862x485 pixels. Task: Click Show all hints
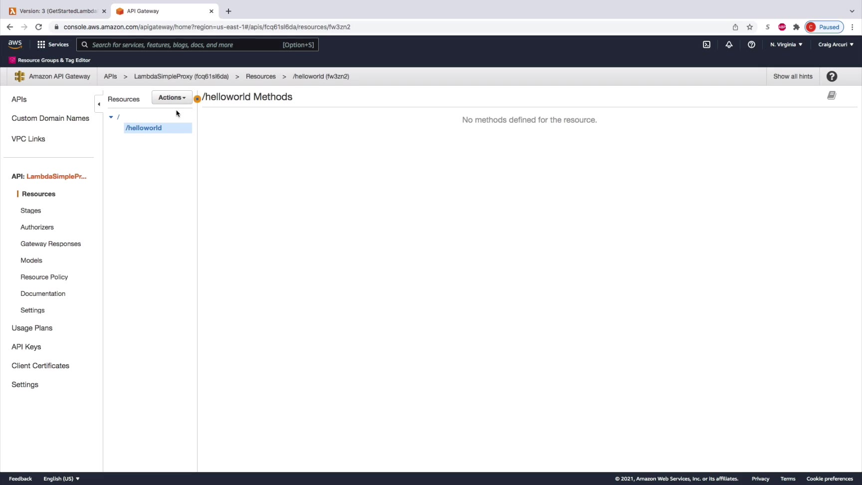coord(793,76)
